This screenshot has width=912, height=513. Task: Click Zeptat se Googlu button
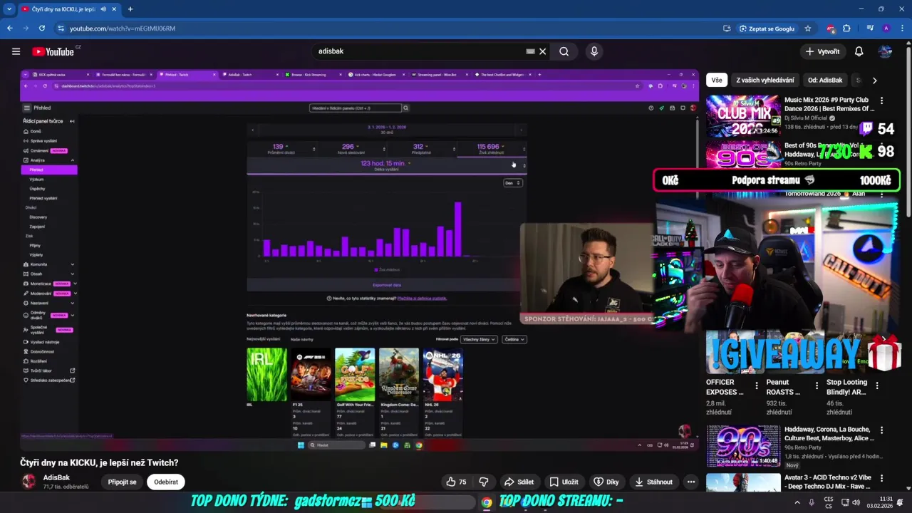[x=767, y=28]
